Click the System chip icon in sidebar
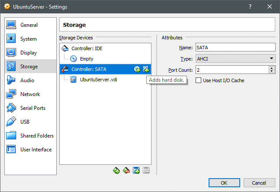The width and height of the screenshot is (280, 192). (x=11, y=38)
